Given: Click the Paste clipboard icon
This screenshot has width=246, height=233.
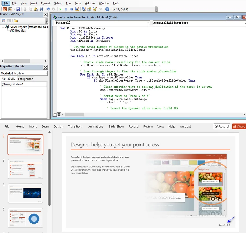Looking at the screenshot, I should point(36,9).
